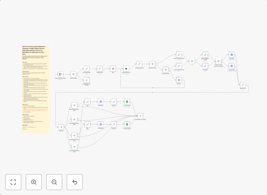Open the top Google Sheets node
The width and height of the screenshot is (267, 195).
(127, 102)
